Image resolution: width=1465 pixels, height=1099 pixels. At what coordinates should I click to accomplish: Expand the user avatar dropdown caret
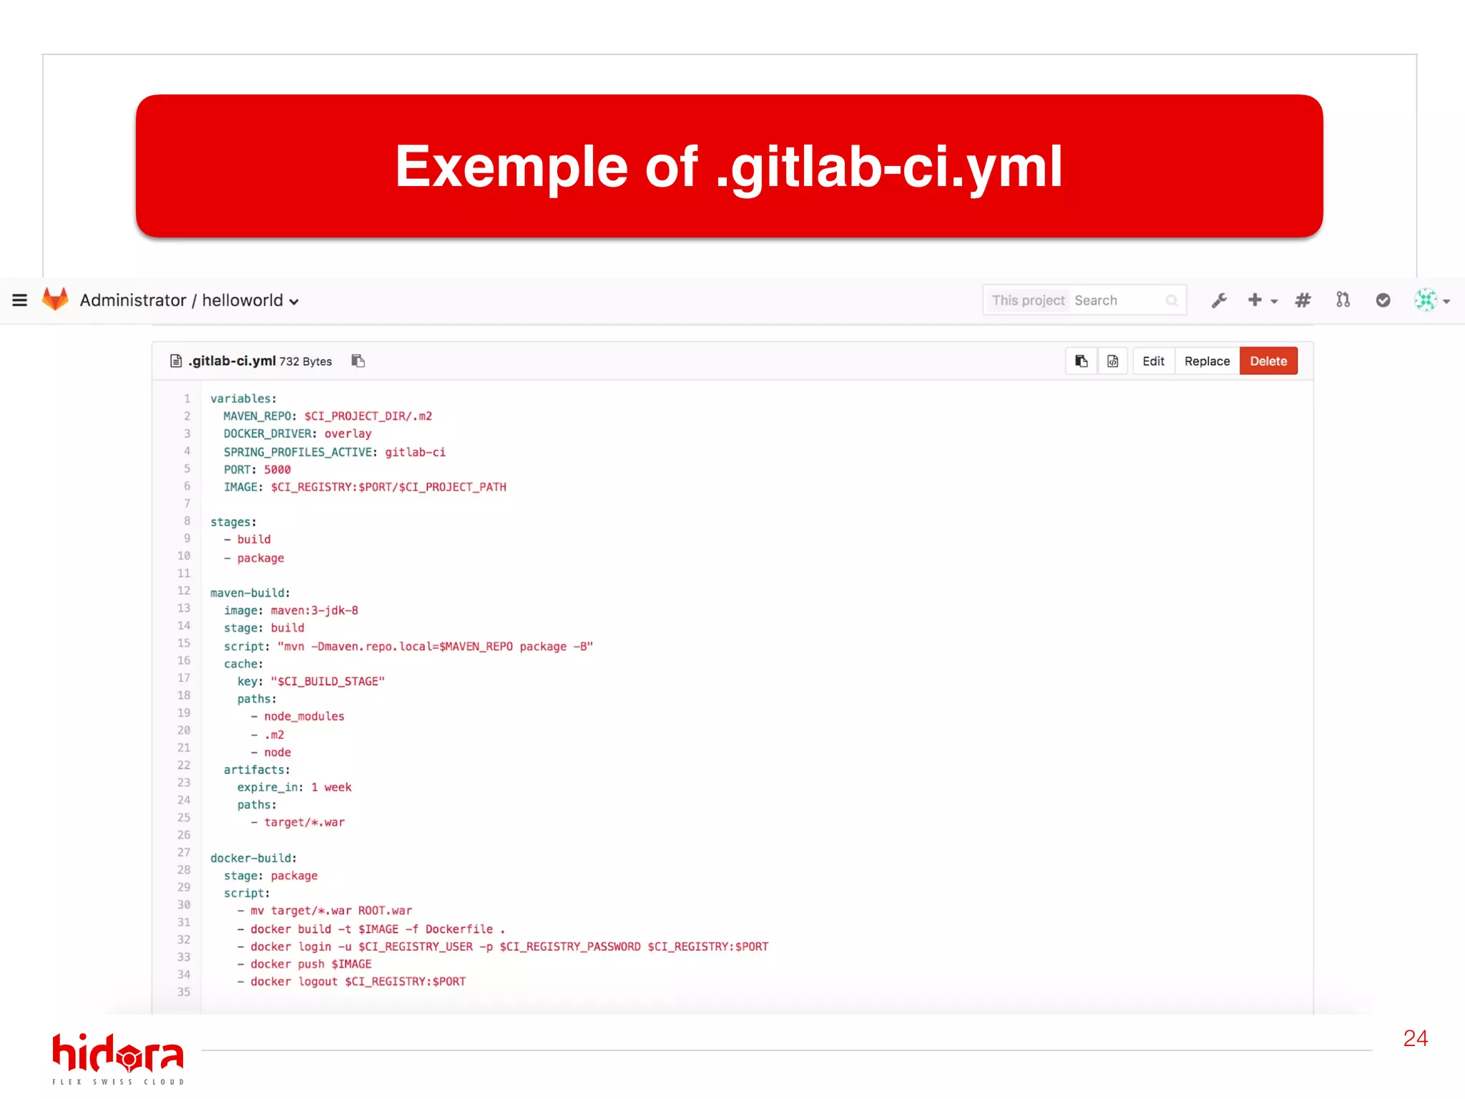point(1446,302)
